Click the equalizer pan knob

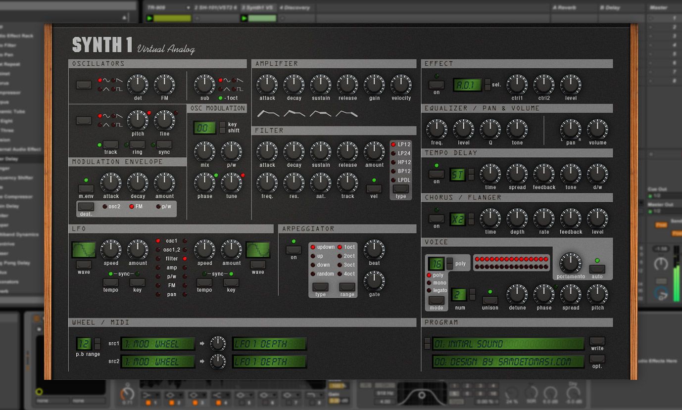tap(571, 129)
